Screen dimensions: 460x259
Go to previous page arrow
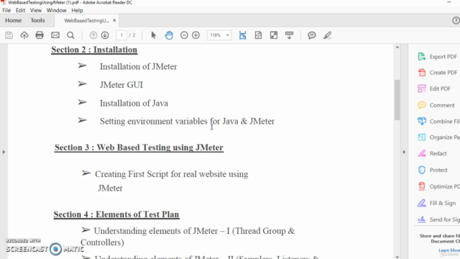click(93, 35)
